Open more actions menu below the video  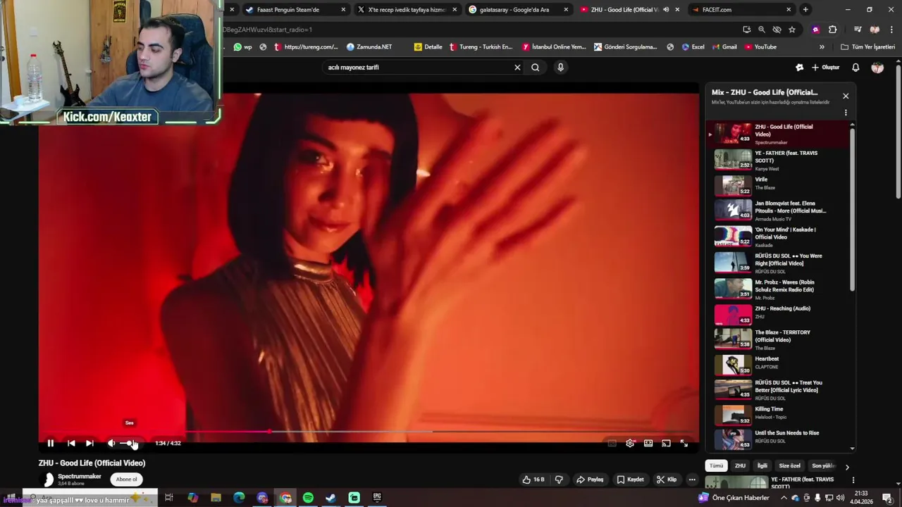tap(692, 480)
